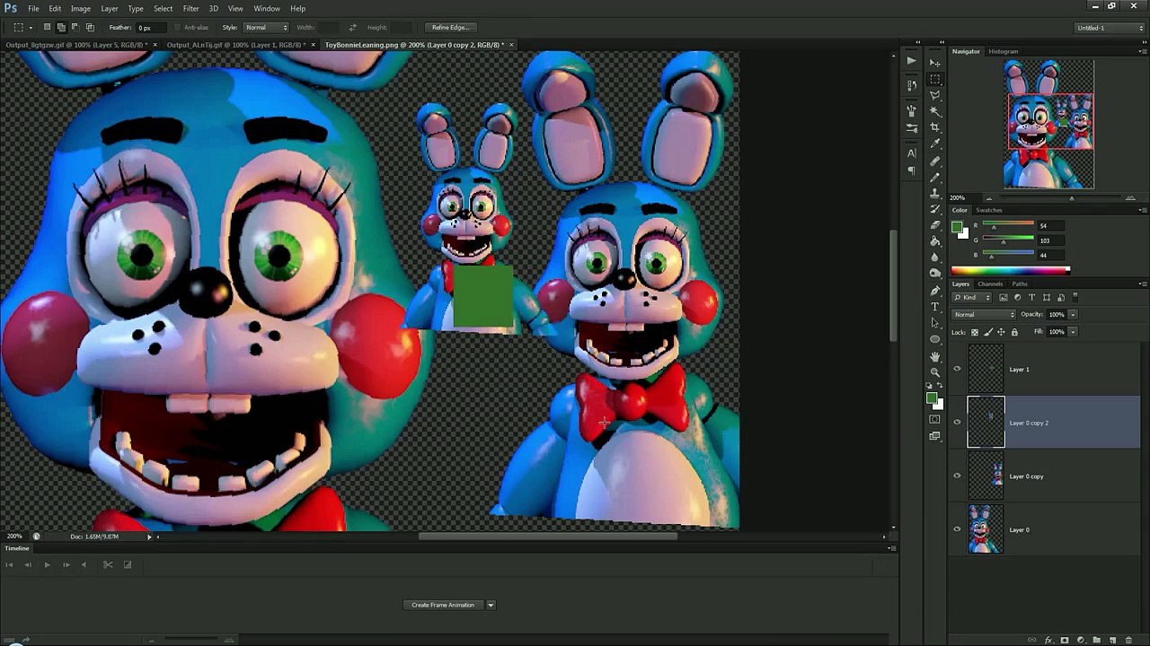
Task: Toggle lock position for layer
Action: tap(1001, 332)
